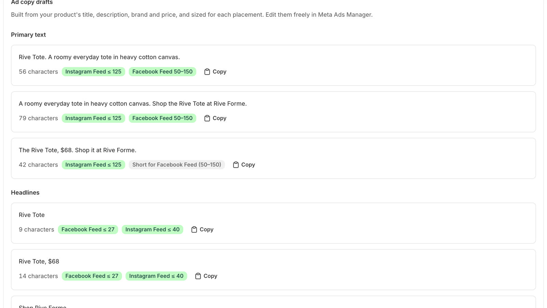Copy 'The Rive Tote, $68' primary text
547x308 pixels.
[244, 165]
